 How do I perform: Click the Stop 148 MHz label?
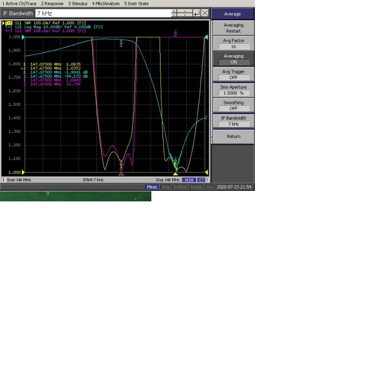(167, 180)
